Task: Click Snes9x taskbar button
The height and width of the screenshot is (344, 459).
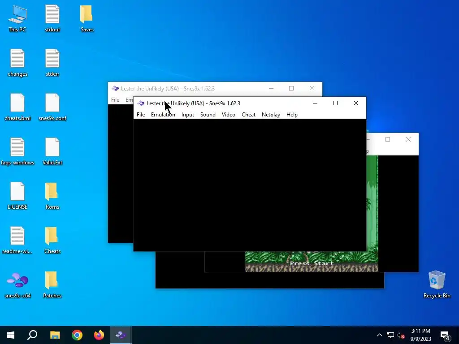Action: click(x=121, y=335)
